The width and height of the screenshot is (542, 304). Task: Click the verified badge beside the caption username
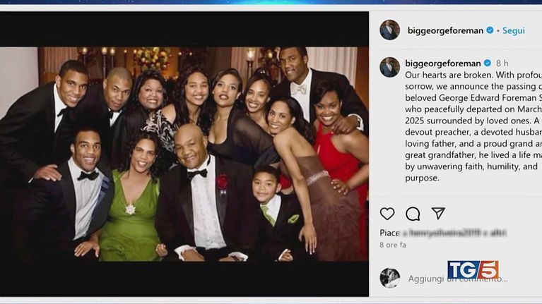[487, 63]
